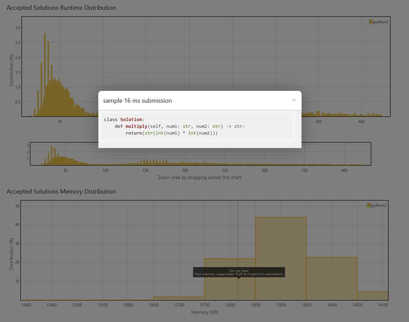Select the tallest memory bar between 13850 and 13950

click(281, 258)
